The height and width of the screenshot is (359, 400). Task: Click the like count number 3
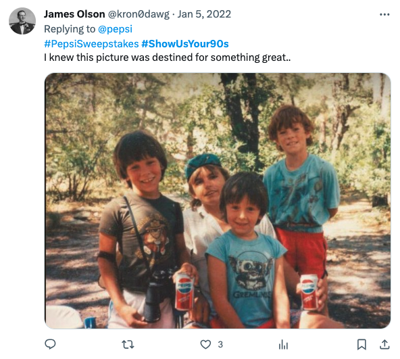(x=220, y=344)
